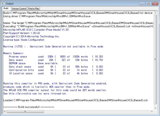The width and height of the screenshot is (160, 116).
Task: Click the 'Memory Summary:' heading
Action: [14, 53]
